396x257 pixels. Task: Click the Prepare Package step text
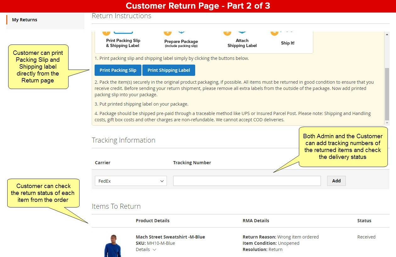tap(181, 43)
